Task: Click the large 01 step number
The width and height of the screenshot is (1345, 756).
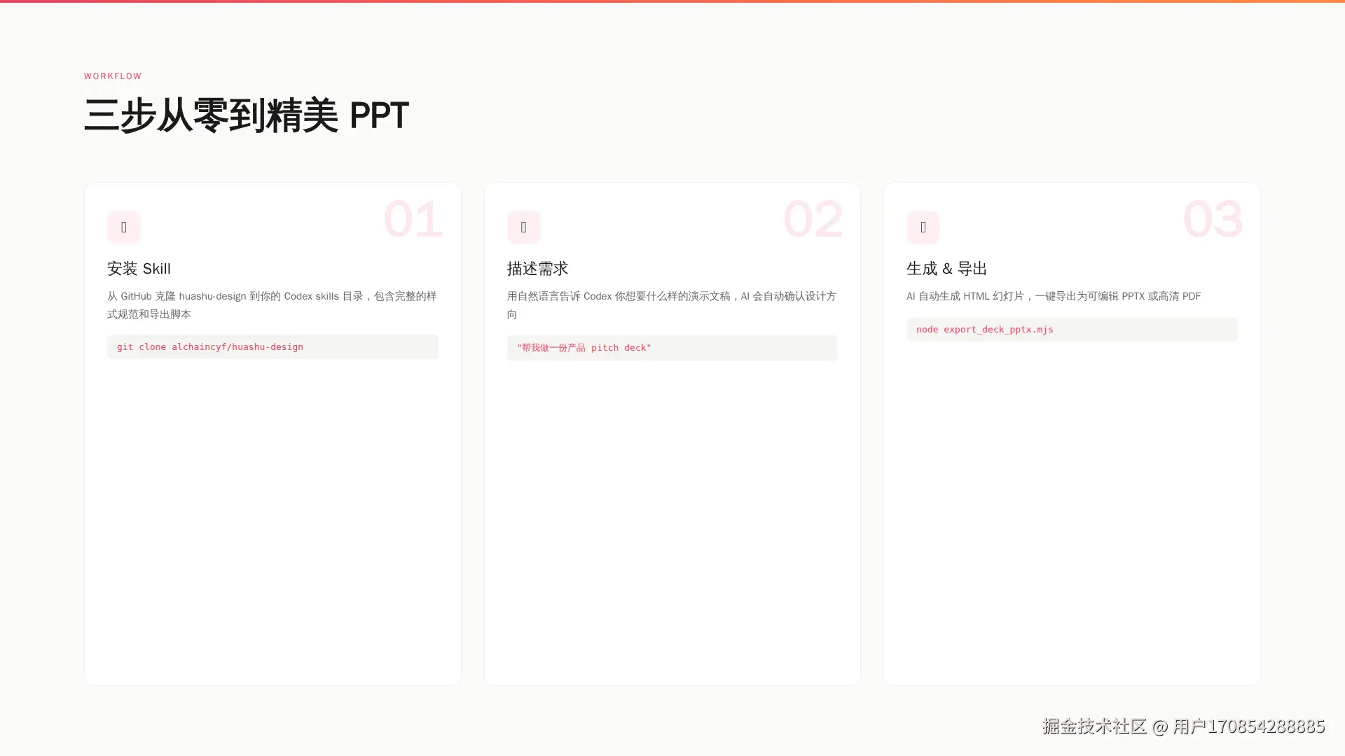Action: (x=413, y=219)
